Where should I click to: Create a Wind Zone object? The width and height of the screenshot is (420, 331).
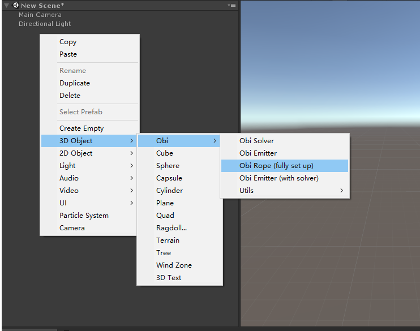179,265
